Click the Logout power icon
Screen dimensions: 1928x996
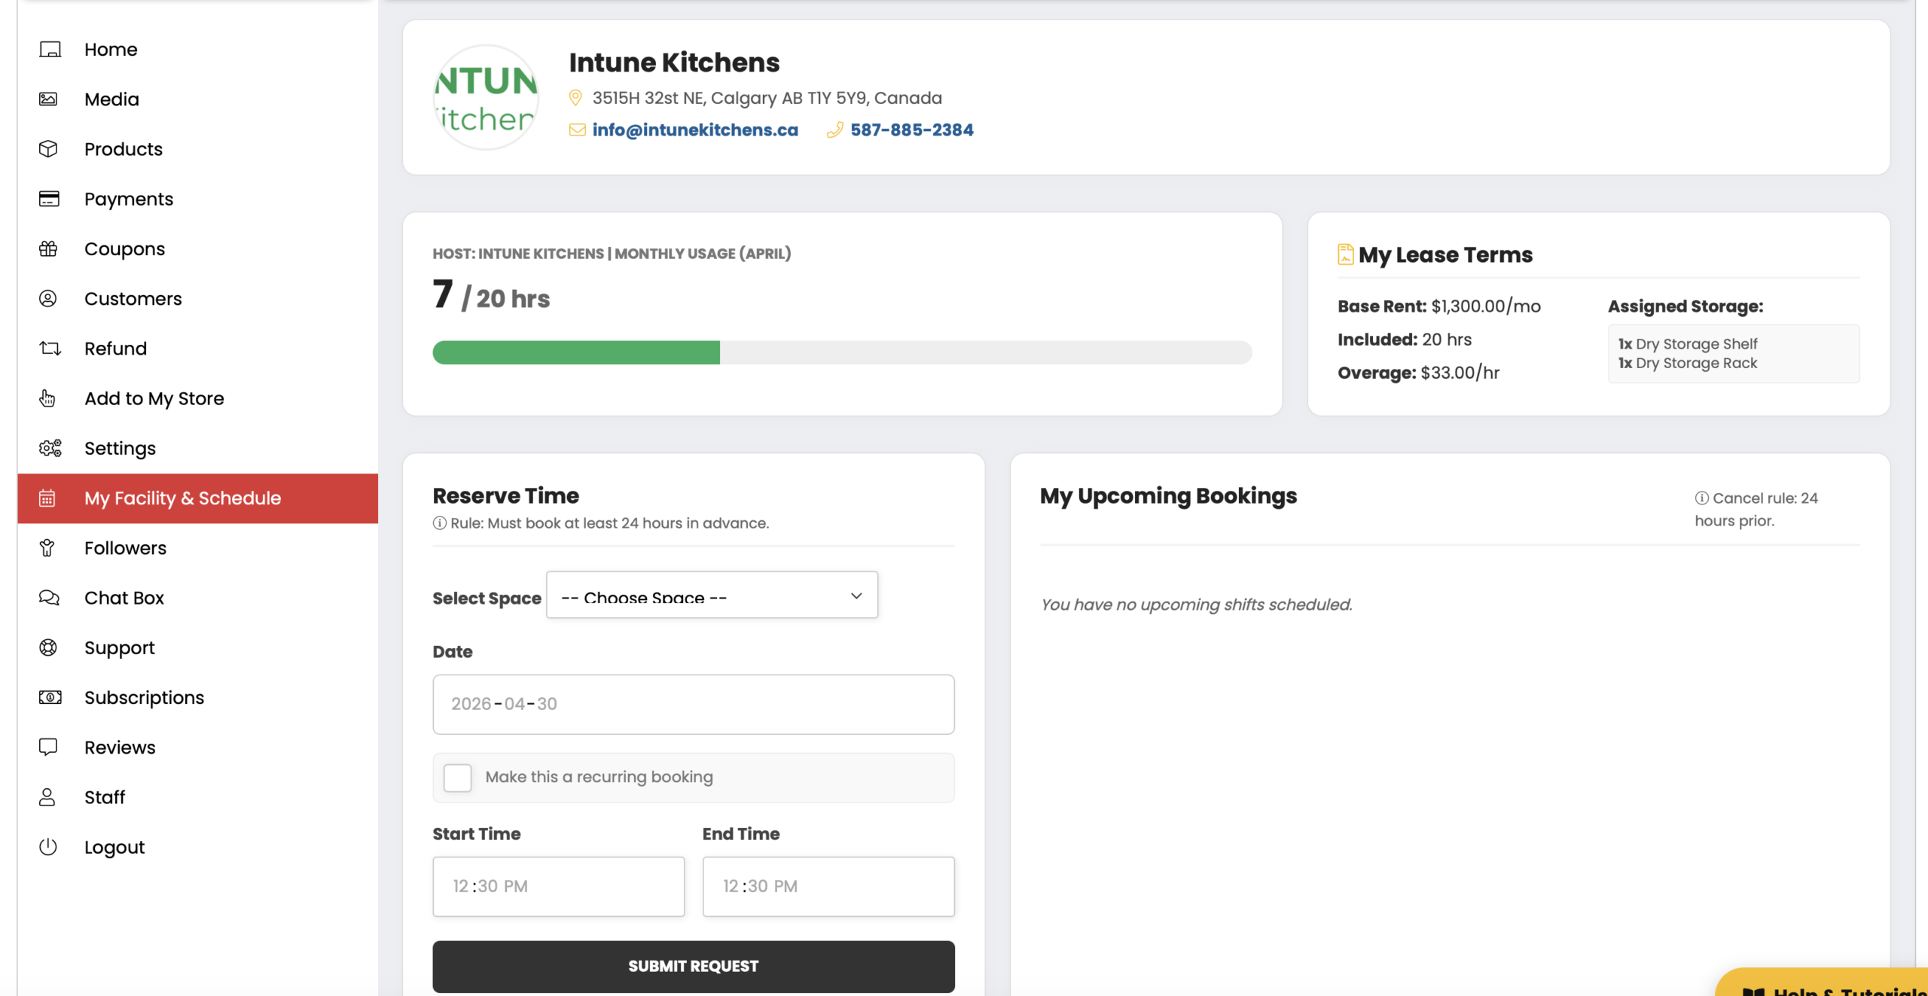pos(48,847)
